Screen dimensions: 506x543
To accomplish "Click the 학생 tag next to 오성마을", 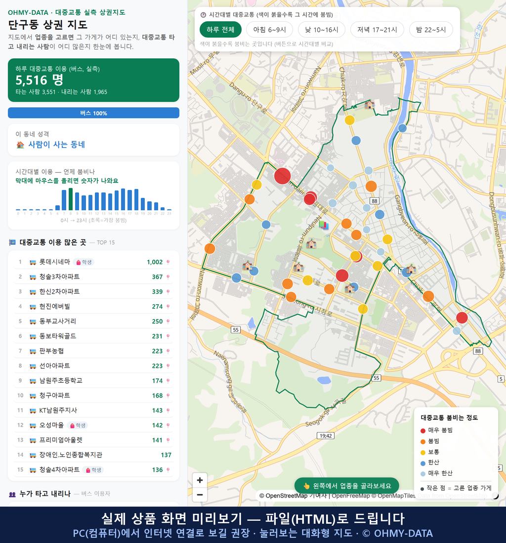I will (x=78, y=425).
